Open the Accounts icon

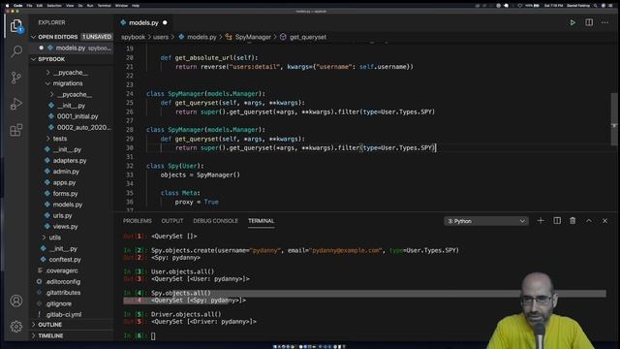coord(16,301)
